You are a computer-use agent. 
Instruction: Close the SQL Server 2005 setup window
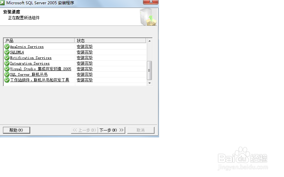(x=151, y=2)
